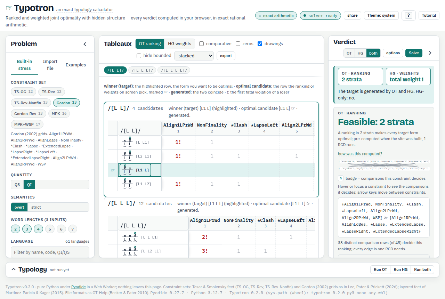Open the verdict options menu

(393, 53)
